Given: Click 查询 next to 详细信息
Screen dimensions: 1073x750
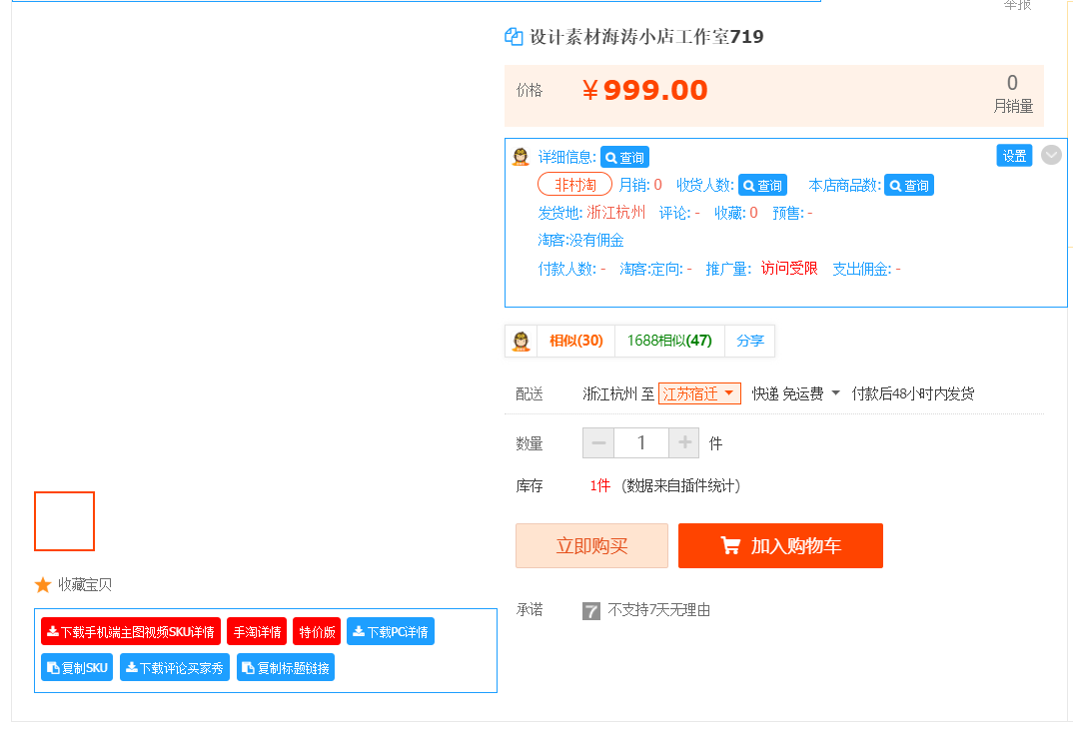Looking at the screenshot, I should [624, 157].
